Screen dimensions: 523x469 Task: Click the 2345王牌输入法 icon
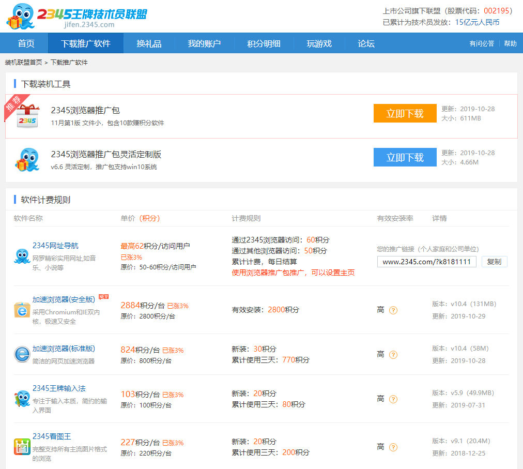pos(22,399)
